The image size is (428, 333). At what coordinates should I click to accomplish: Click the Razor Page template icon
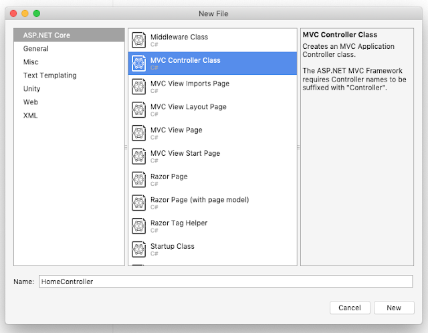coord(139,180)
